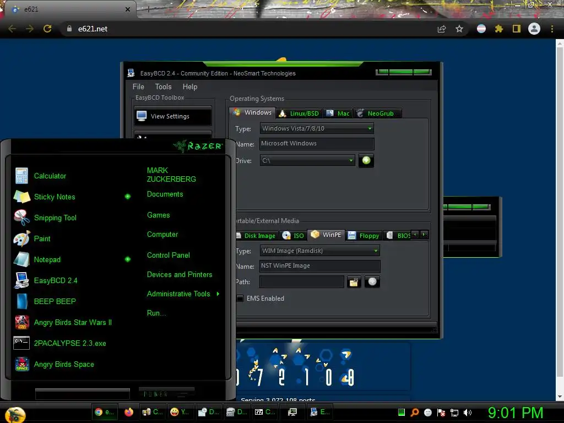Edit the NST WinPE Image name field
Screen dimensions: 564x423
(x=320, y=266)
